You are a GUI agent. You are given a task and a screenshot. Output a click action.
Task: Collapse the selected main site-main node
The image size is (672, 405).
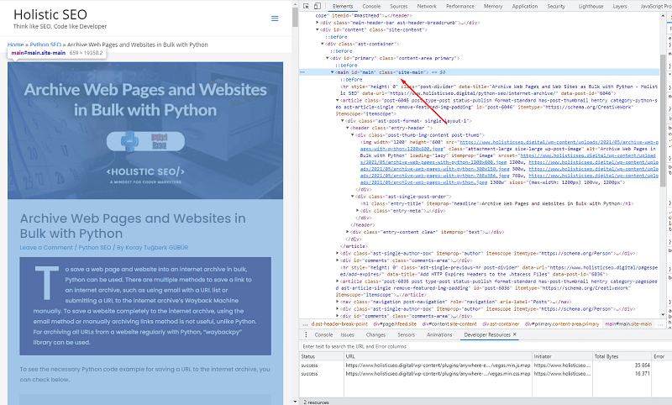point(332,72)
